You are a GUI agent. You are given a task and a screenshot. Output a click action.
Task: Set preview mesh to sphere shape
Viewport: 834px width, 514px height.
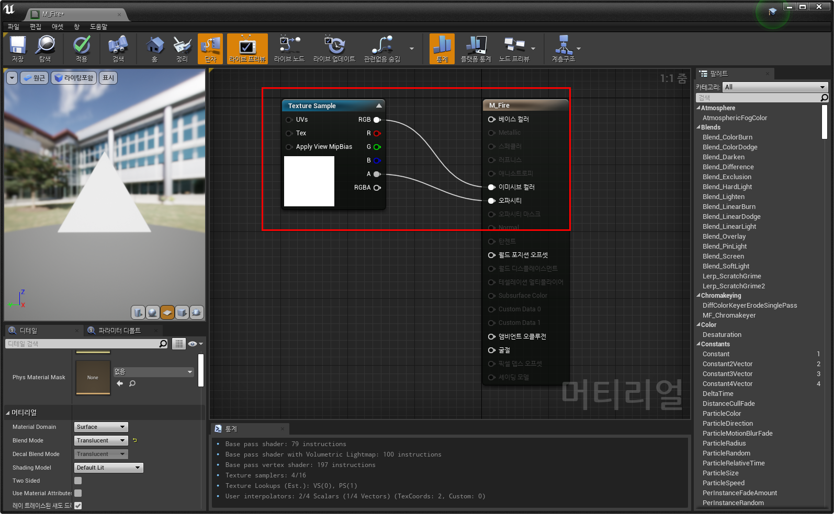coord(152,312)
